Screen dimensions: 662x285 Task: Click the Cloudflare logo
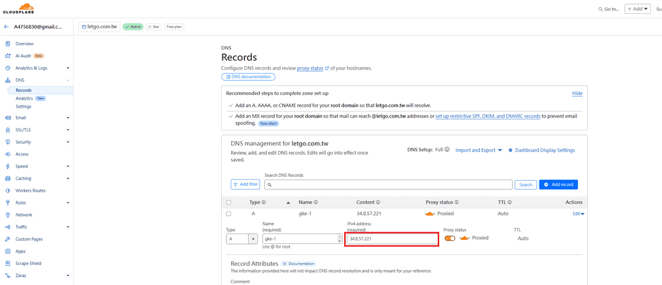click(x=19, y=9)
